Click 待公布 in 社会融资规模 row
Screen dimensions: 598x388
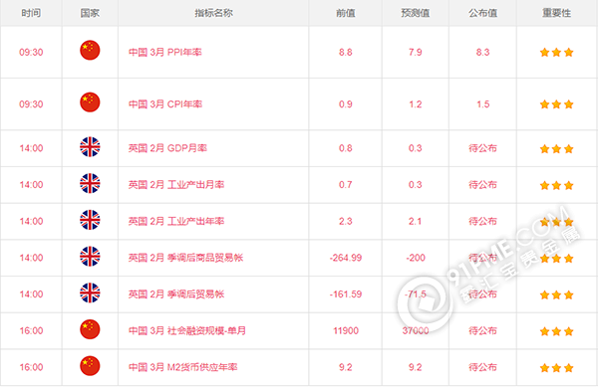[x=482, y=330]
